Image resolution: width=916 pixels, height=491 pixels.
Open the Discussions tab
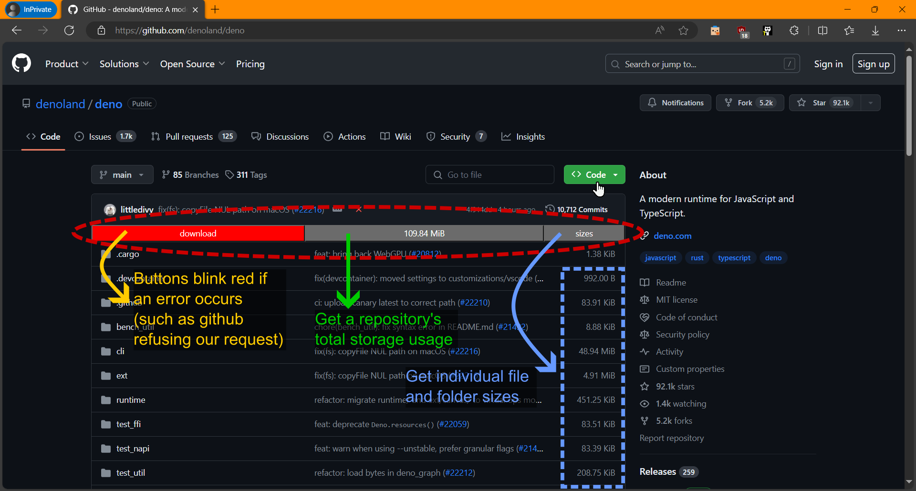coord(280,137)
